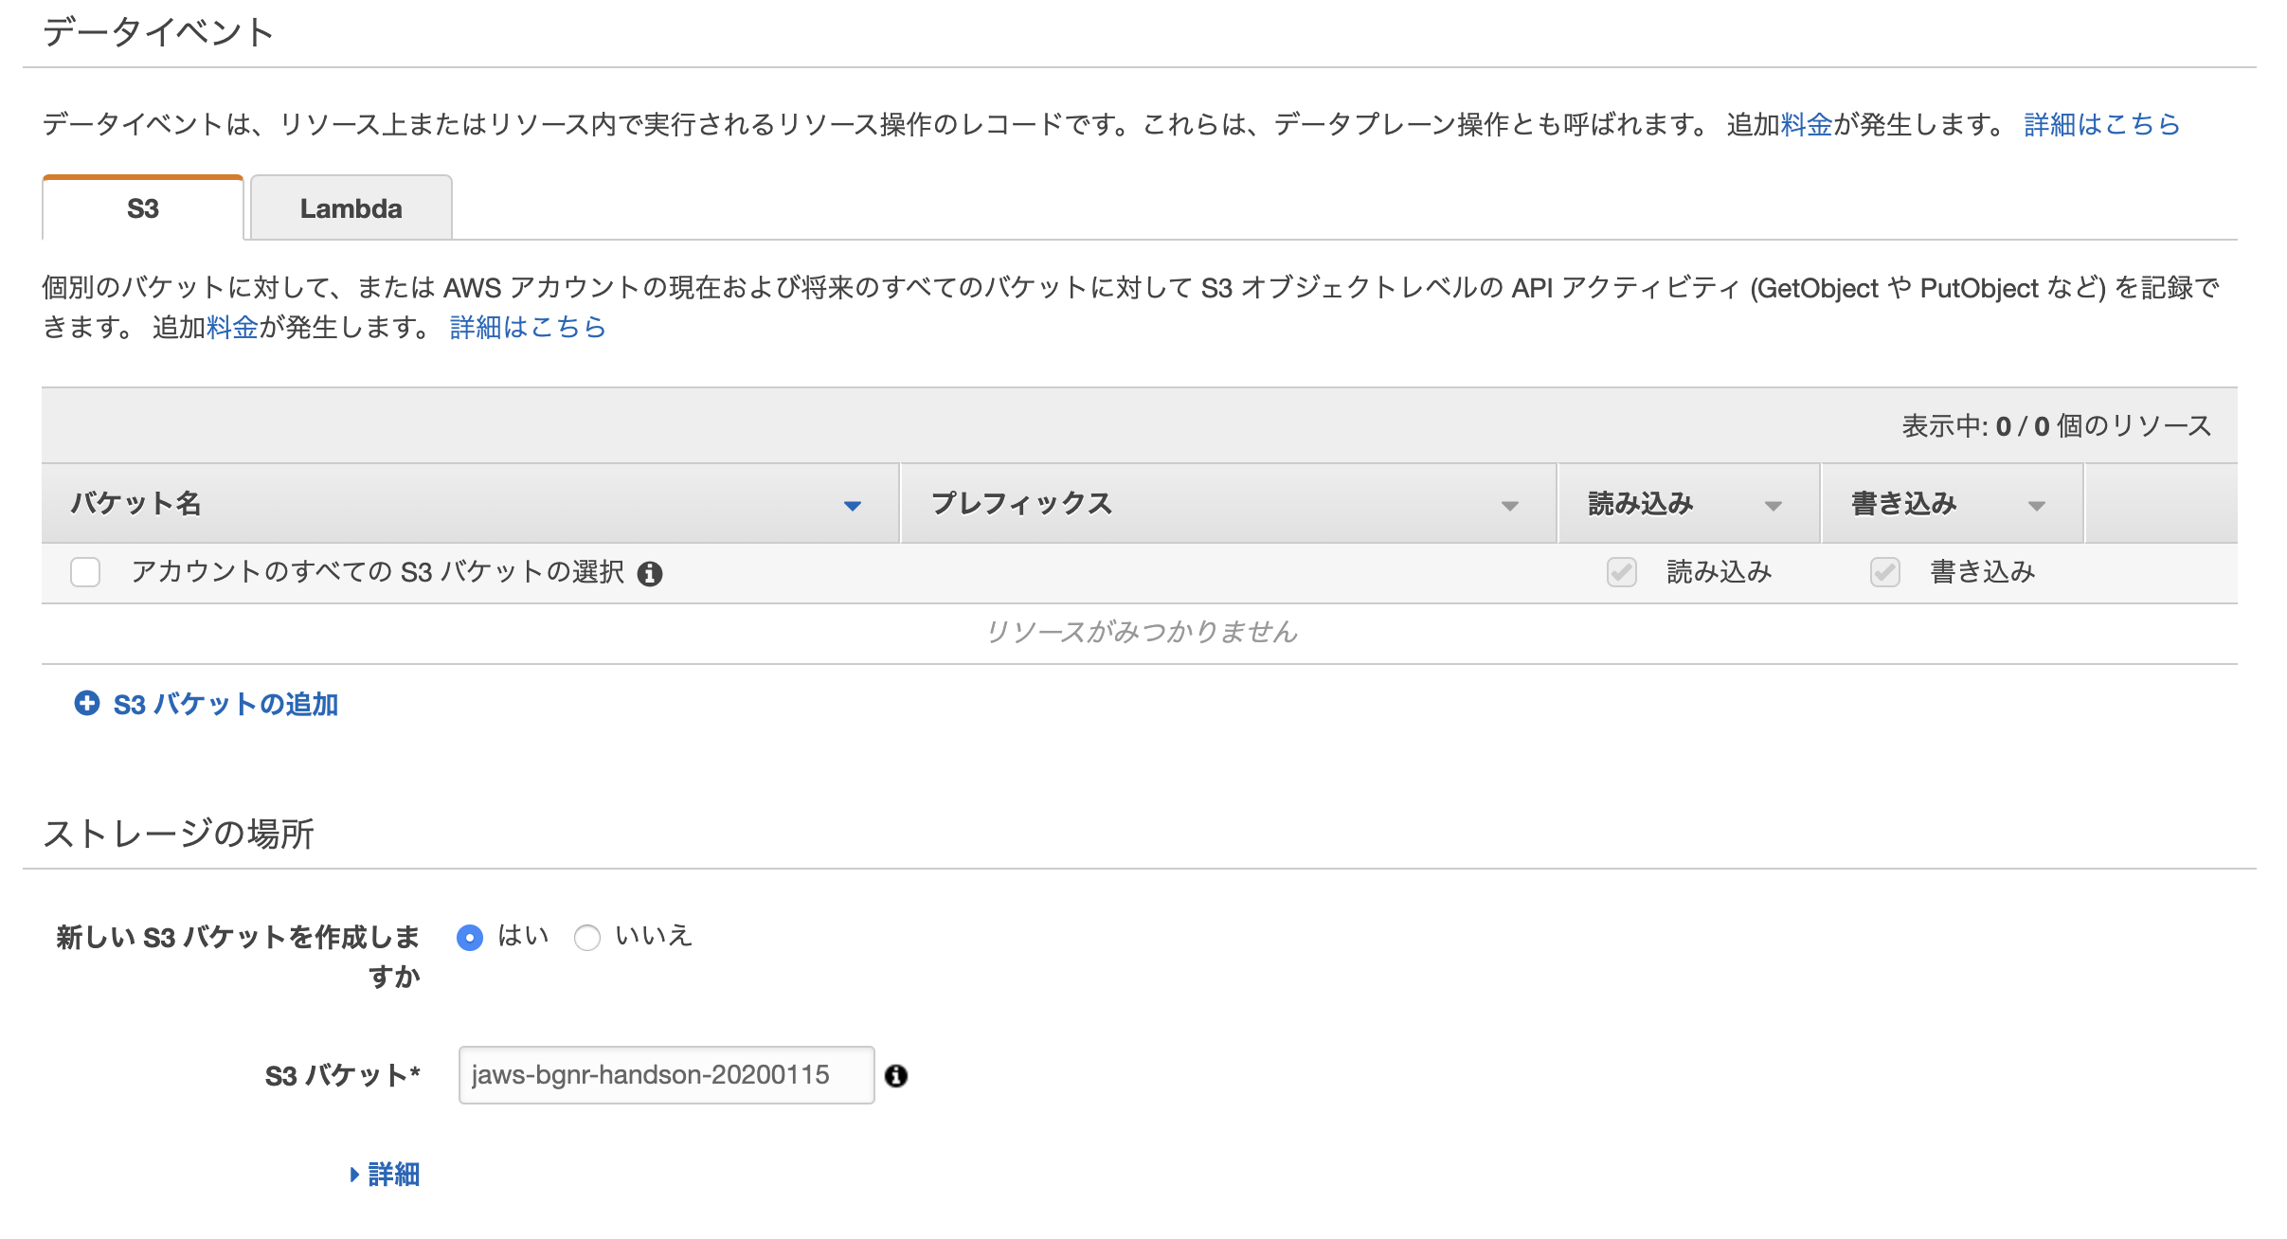The height and width of the screenshot is (1239, 2287).
Task: Open the バケット名 column dropdown
Action: (x=854, y=505)
